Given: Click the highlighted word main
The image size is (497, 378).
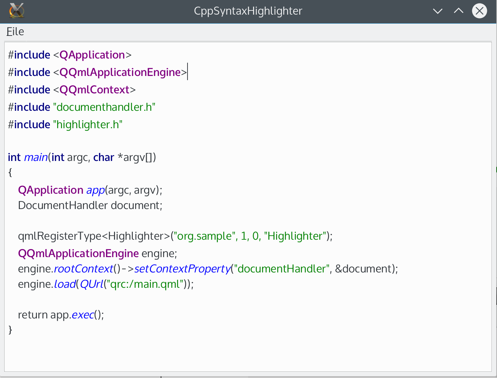Looking at the screenshot, I should coord(36,157).
